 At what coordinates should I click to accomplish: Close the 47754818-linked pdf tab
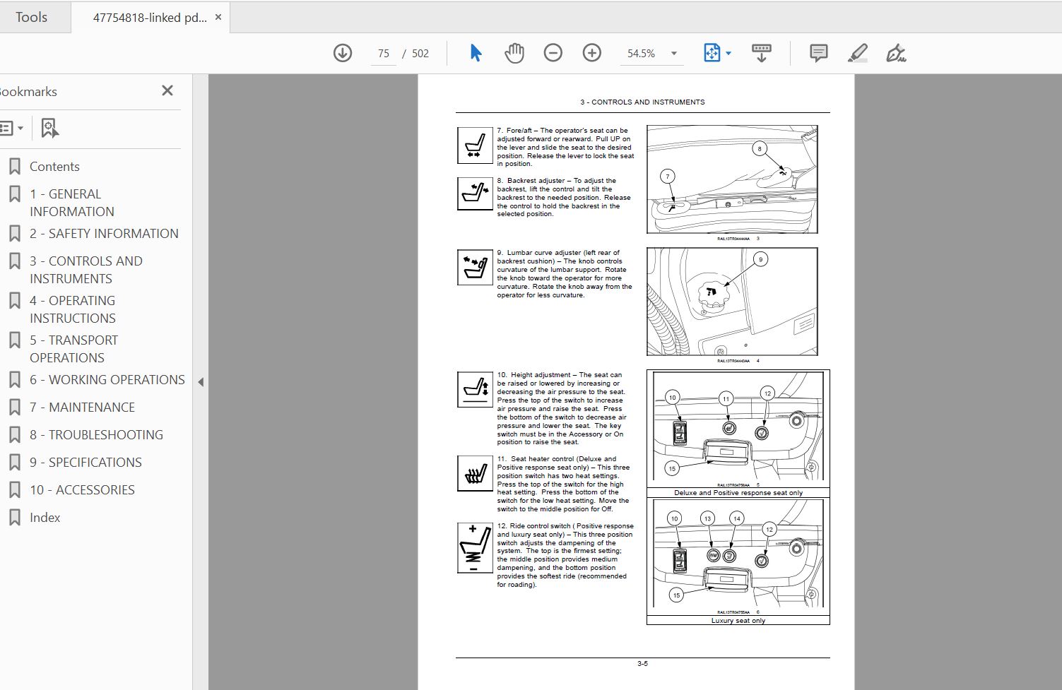[218, 17]
